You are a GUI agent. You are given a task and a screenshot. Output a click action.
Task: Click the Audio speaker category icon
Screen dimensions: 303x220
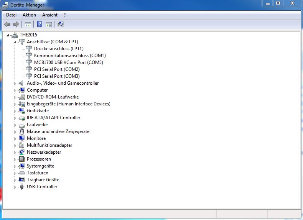(21, 83)
